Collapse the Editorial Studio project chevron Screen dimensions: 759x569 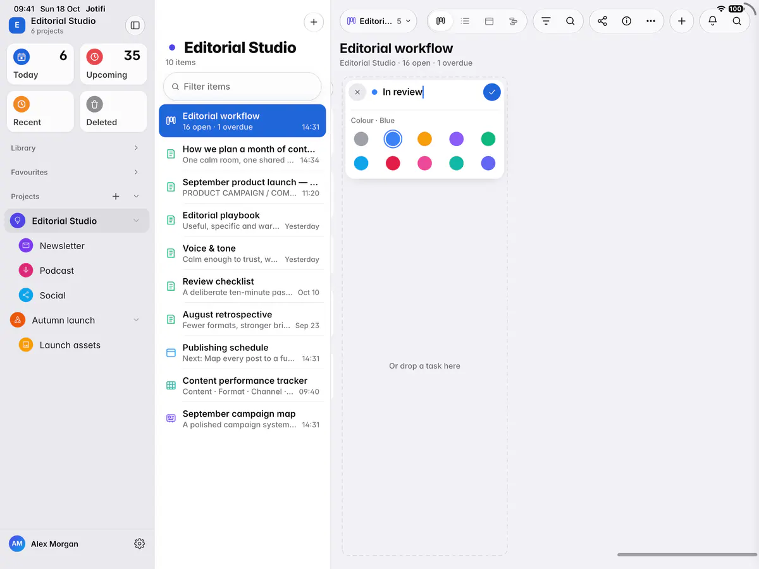[136, 221]
